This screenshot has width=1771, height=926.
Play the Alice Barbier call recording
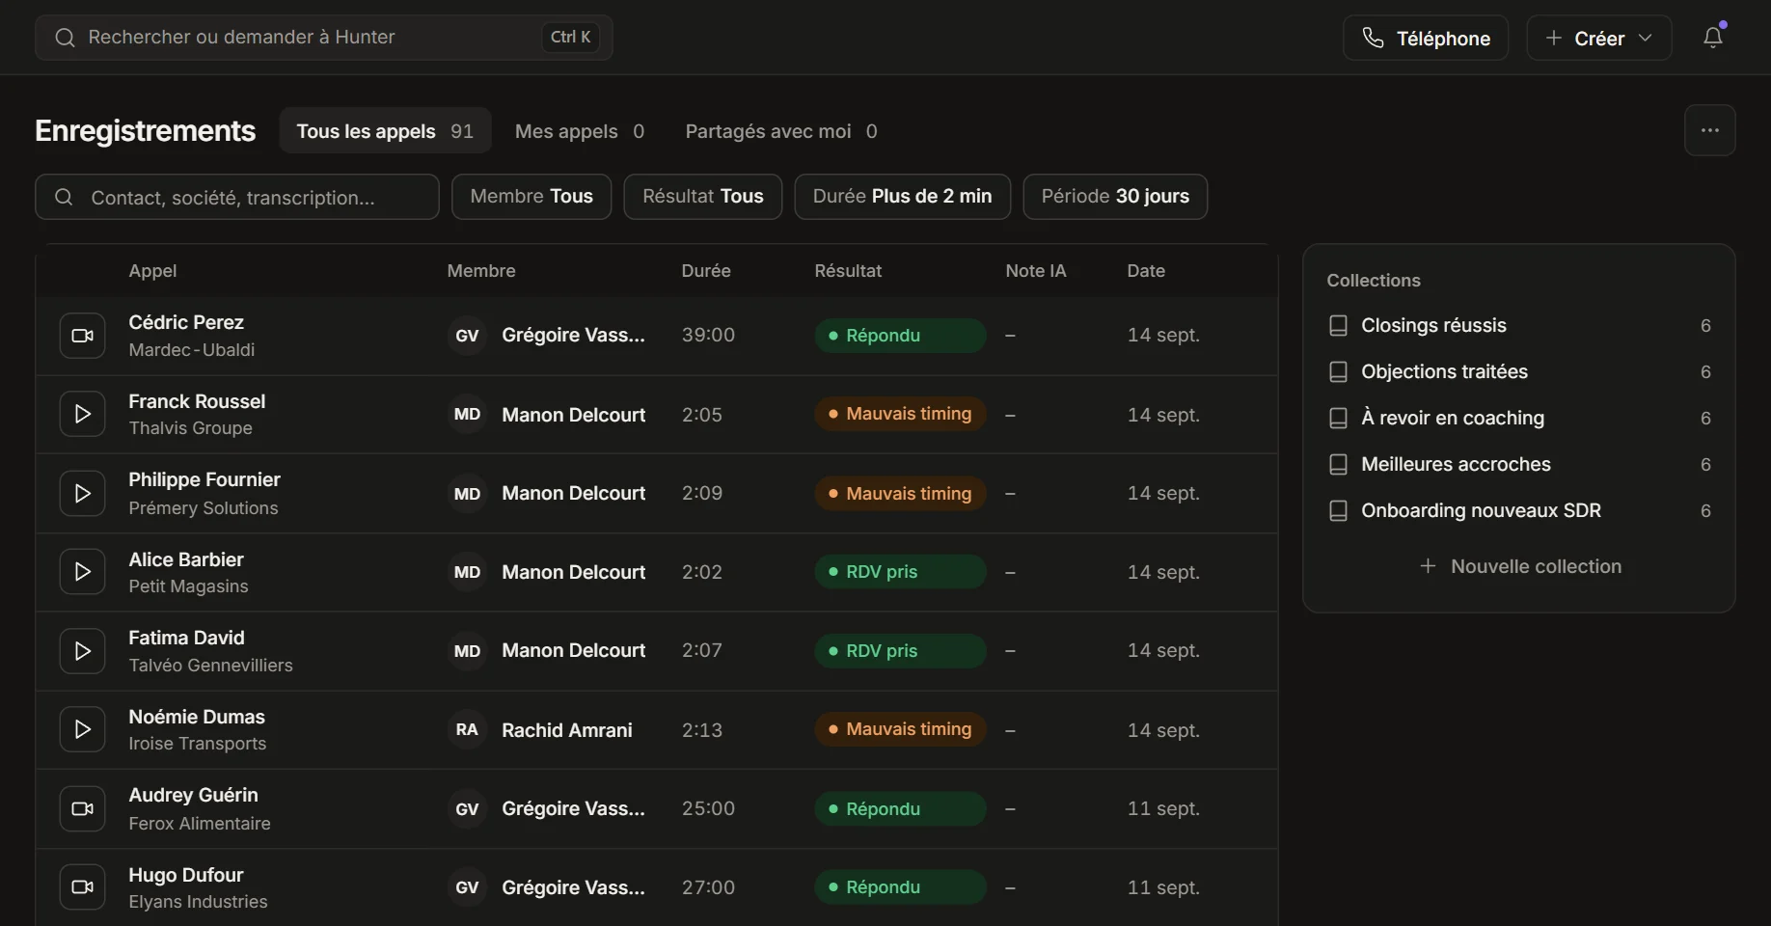point(82,572)
